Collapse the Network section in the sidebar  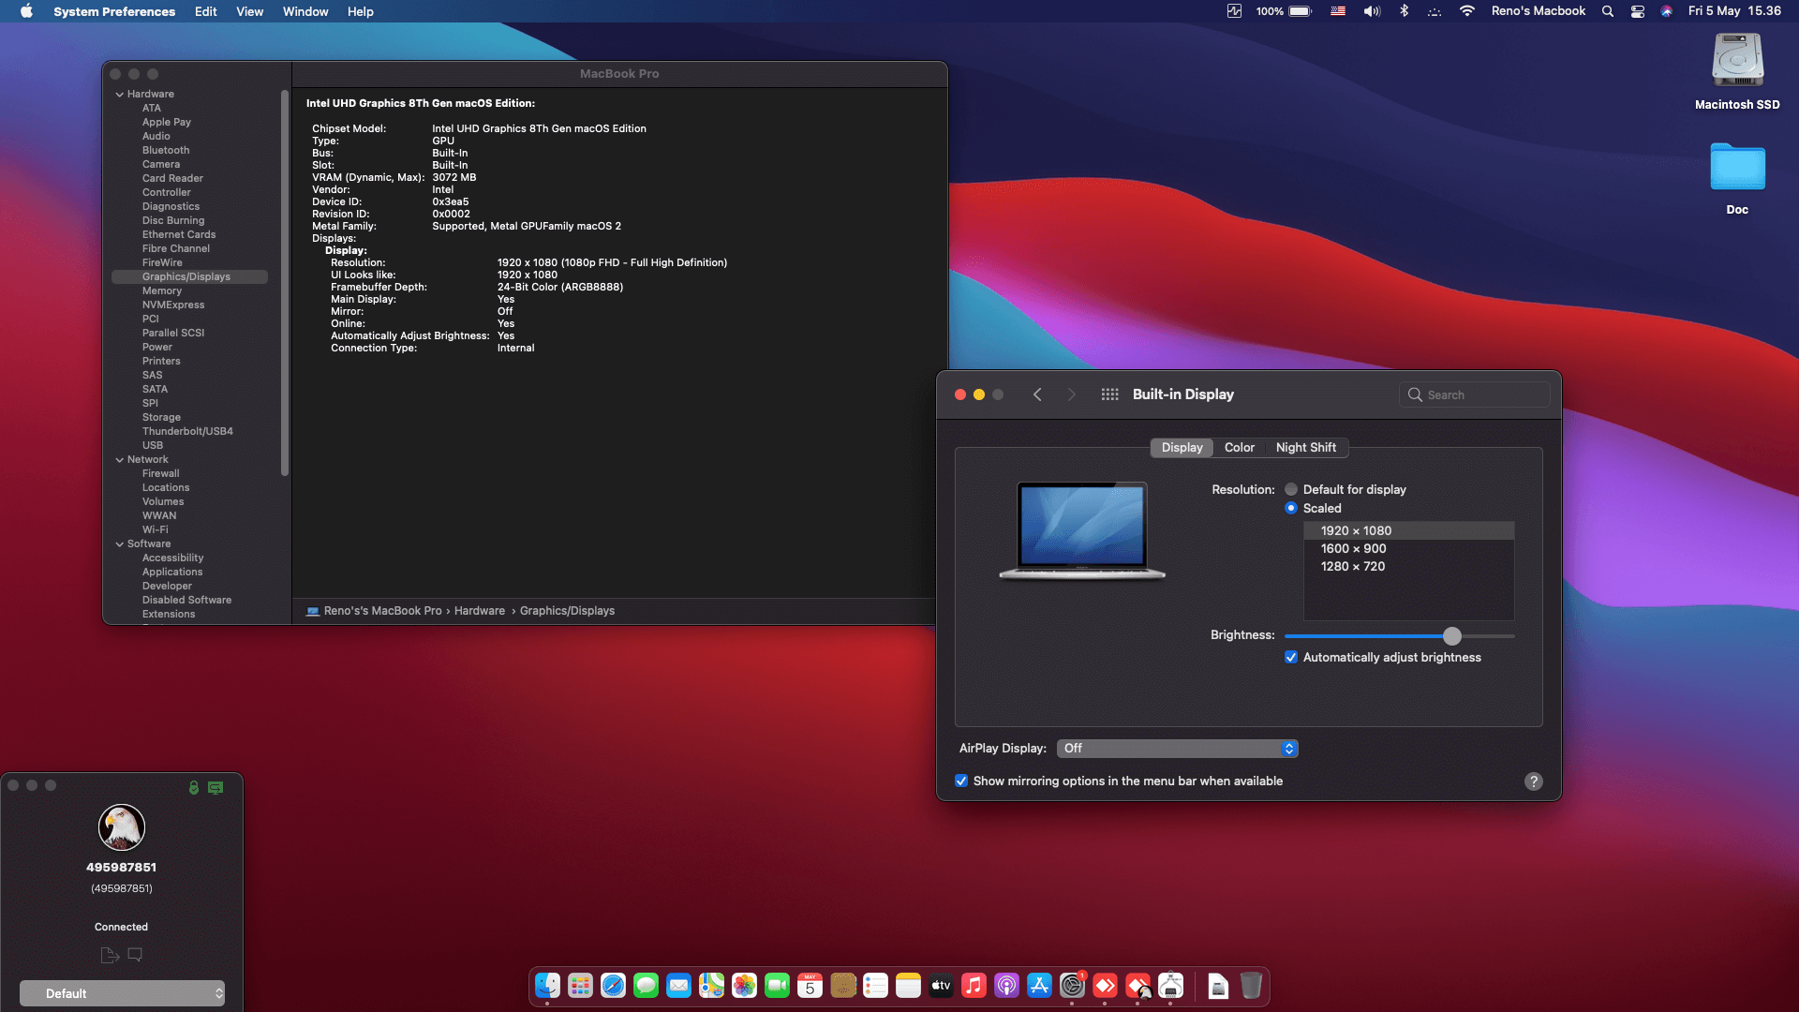(119, 459)
